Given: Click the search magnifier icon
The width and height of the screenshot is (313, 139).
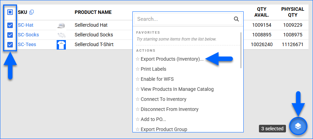Looking at the screenshot, I should 236,19.
